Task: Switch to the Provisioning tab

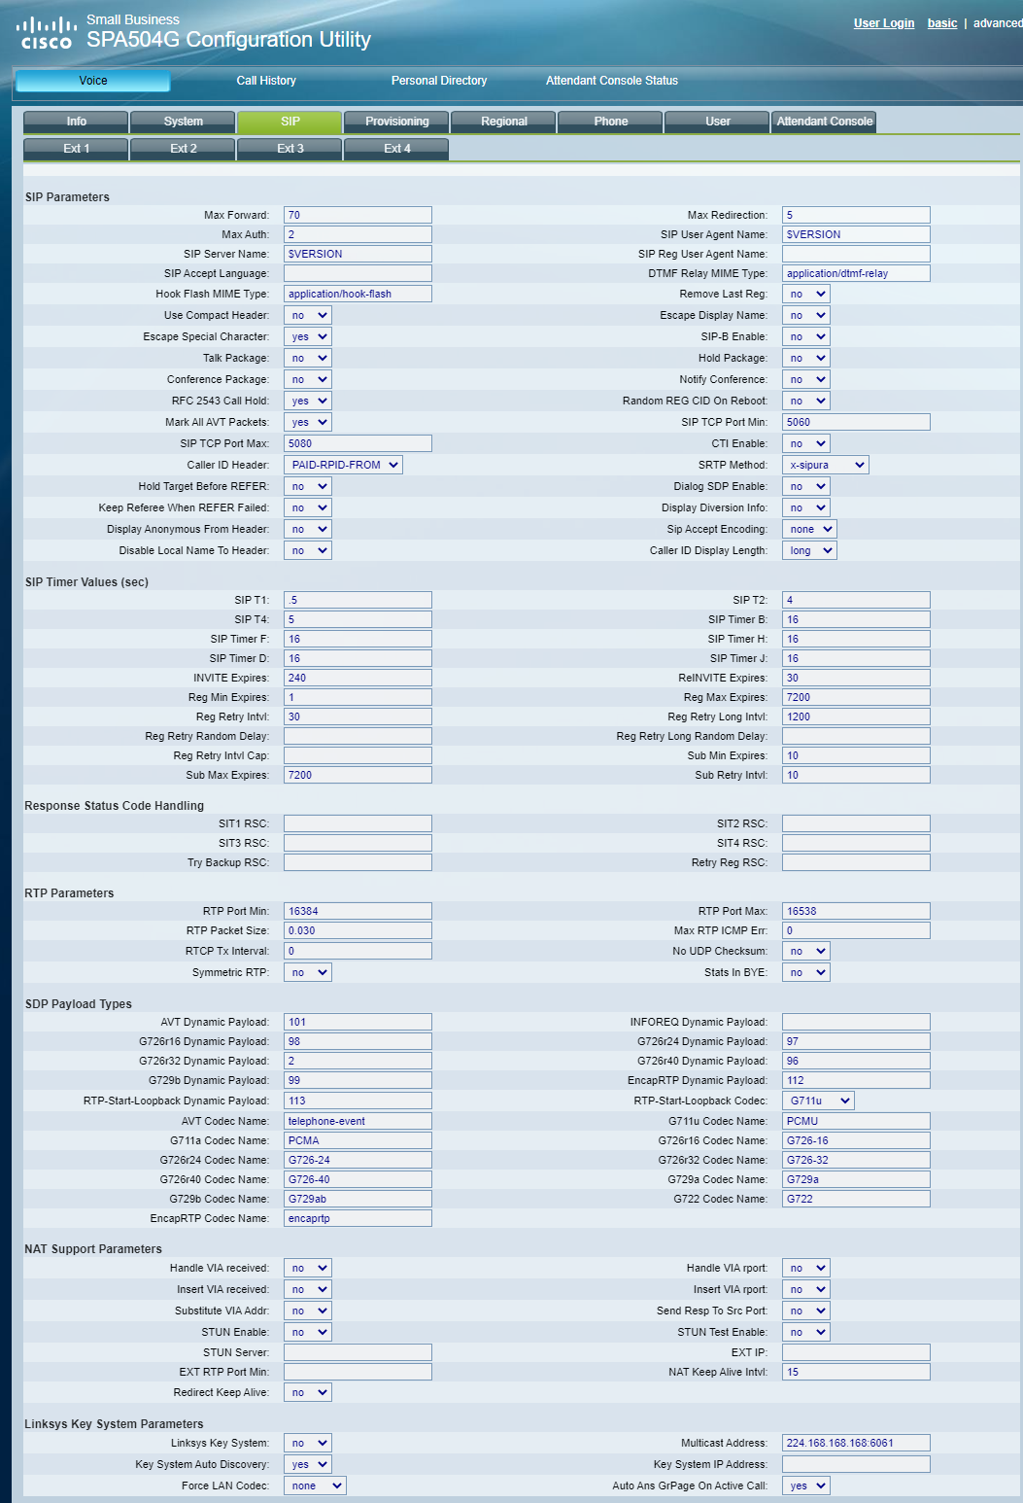Action: pyautogui.click(x=396, y=122)
